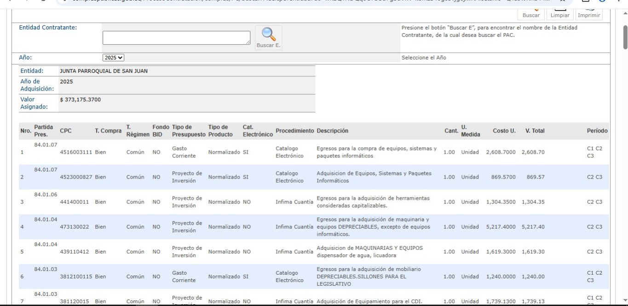Viewport: 628px width, 306px height.
Task: Click the Limpiar button
Action: 559,15
